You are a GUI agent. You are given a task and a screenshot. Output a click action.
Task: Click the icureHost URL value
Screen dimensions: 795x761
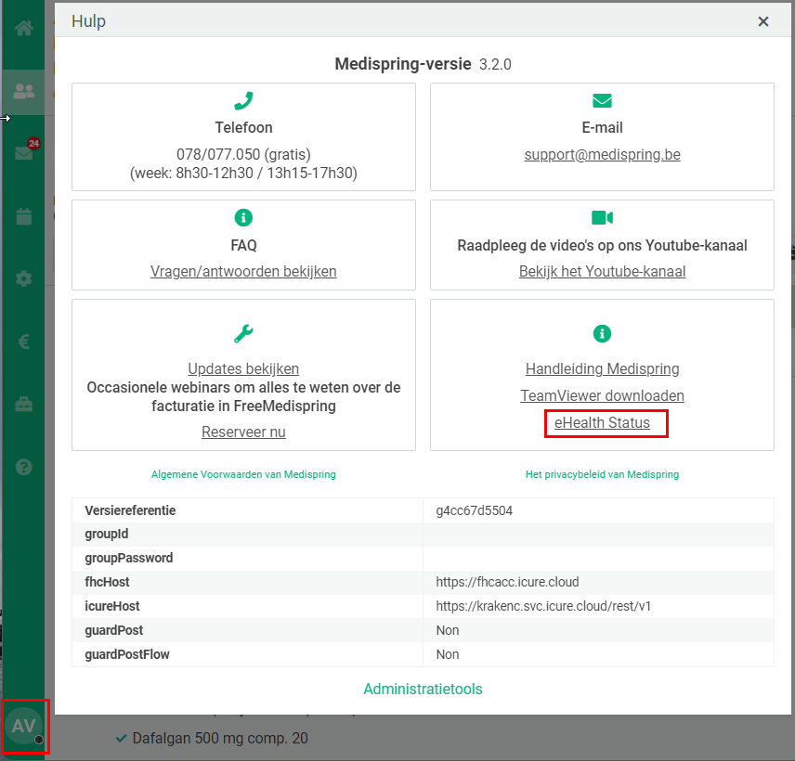543,606
